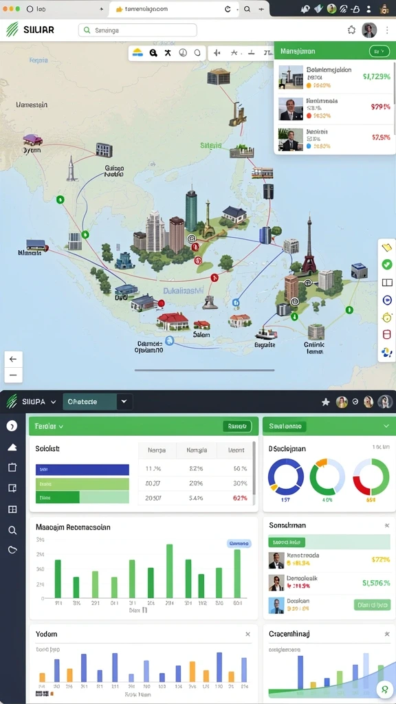Open the yellow note icon on right toolbar
Image resolution: width=396 pixels, height=704 pixels.
(x=386, y=247)
